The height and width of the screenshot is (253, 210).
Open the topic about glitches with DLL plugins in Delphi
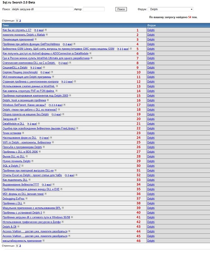tap(30, 110)
